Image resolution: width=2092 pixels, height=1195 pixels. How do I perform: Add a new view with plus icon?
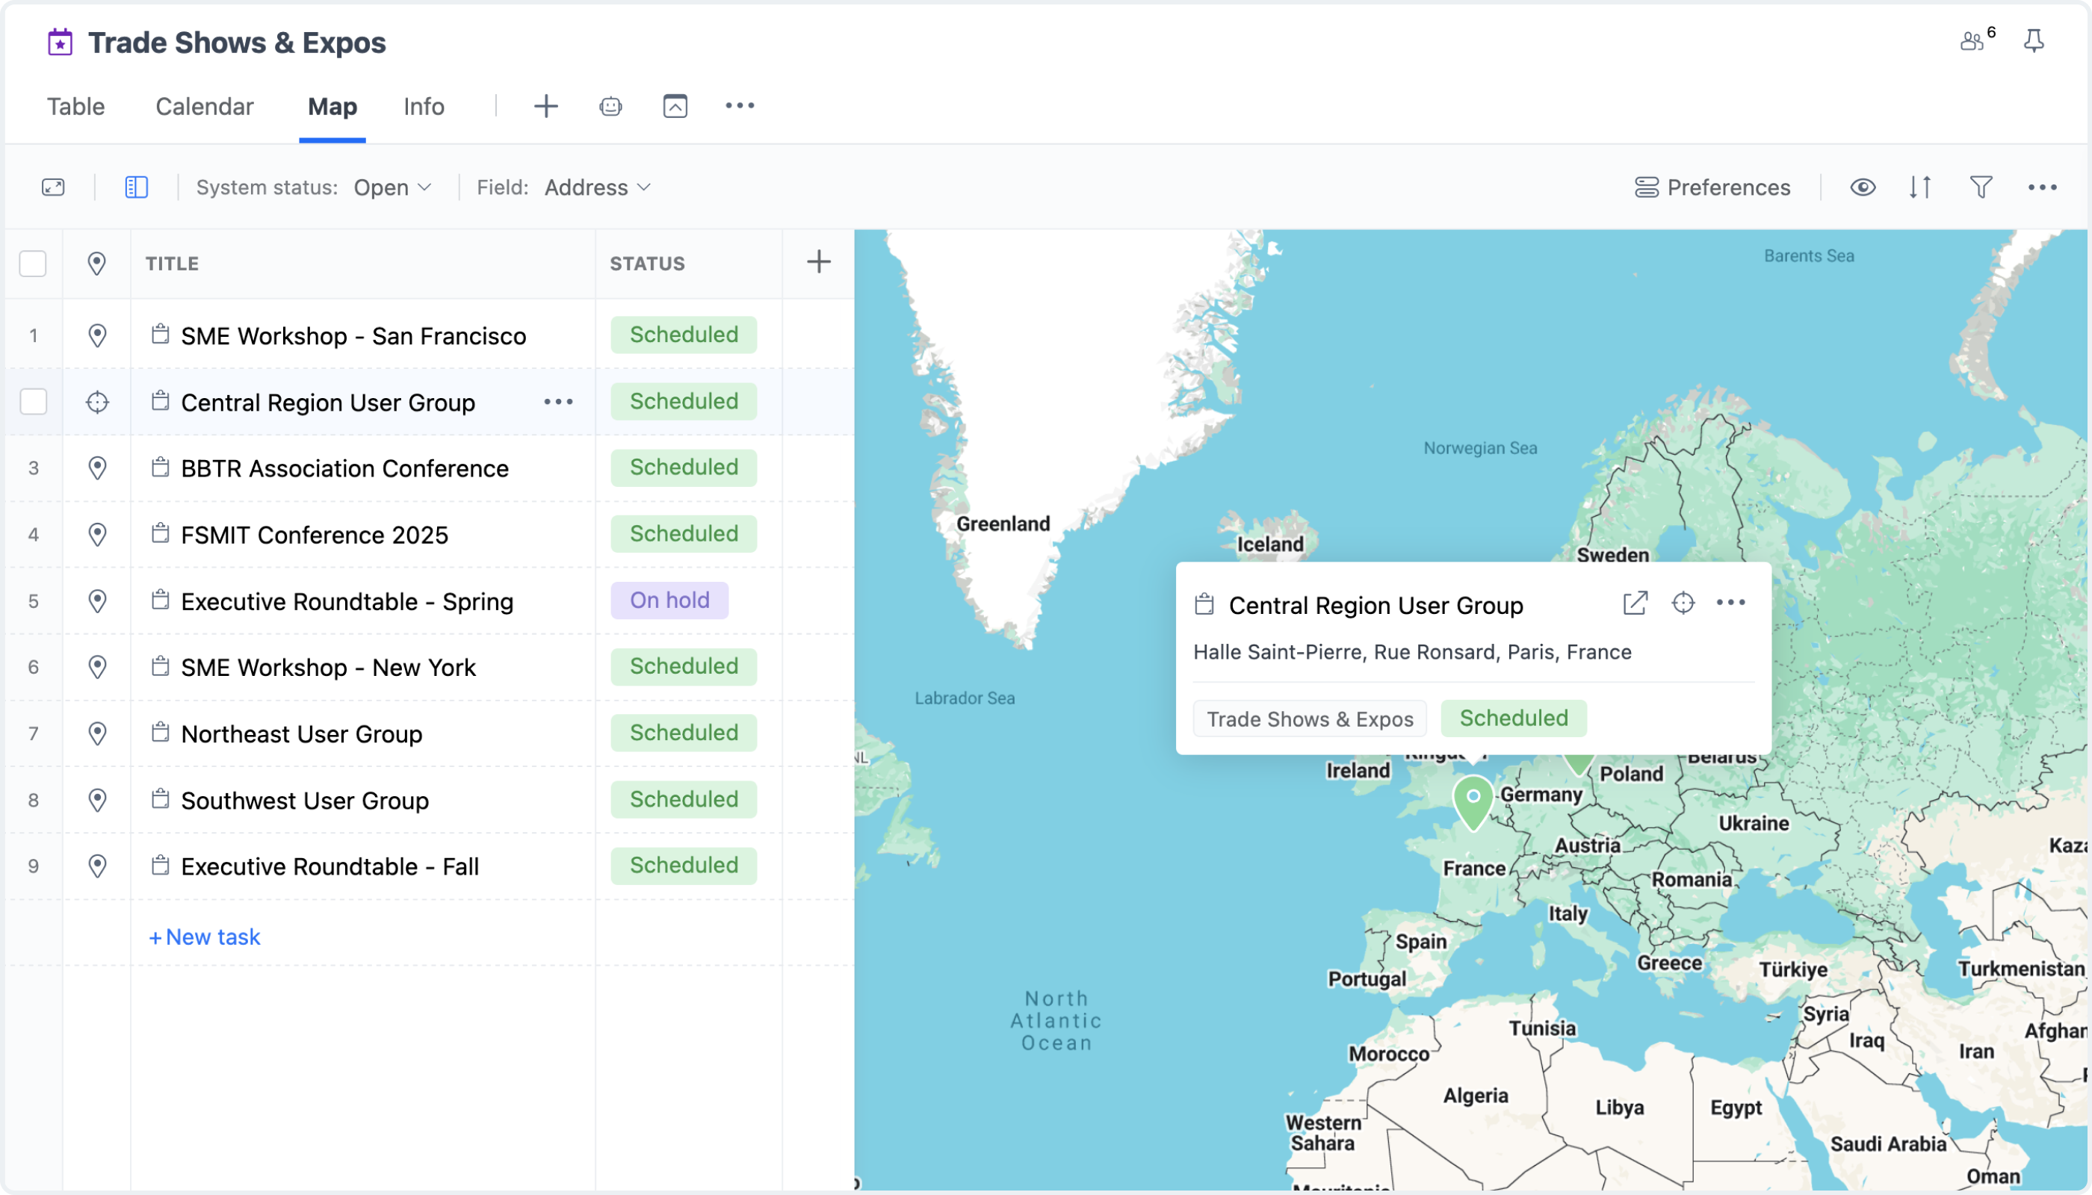tap(546, 106)
